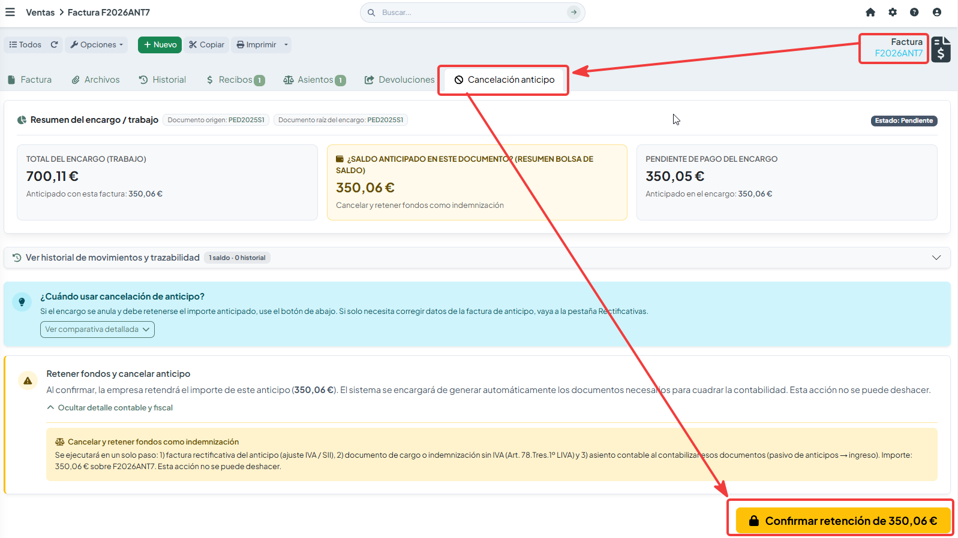Switch to the Historial tab
The width and height of the screenshot is (958, 538).
click(x=163, y=80)
